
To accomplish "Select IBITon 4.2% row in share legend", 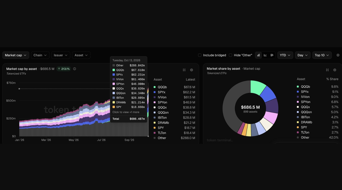I will click(x=318, y=117).
